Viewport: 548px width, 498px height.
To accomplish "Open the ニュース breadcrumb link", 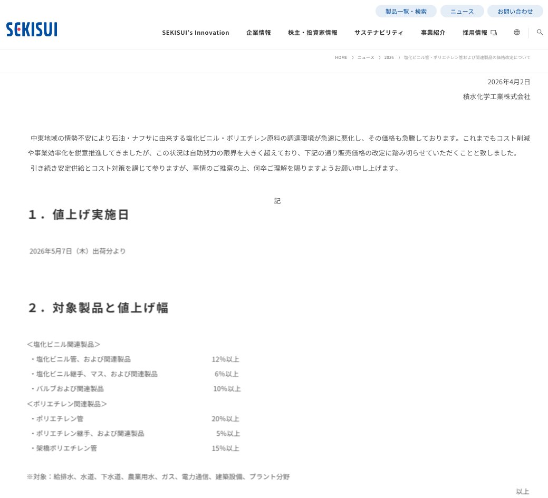I will (366, 57).
